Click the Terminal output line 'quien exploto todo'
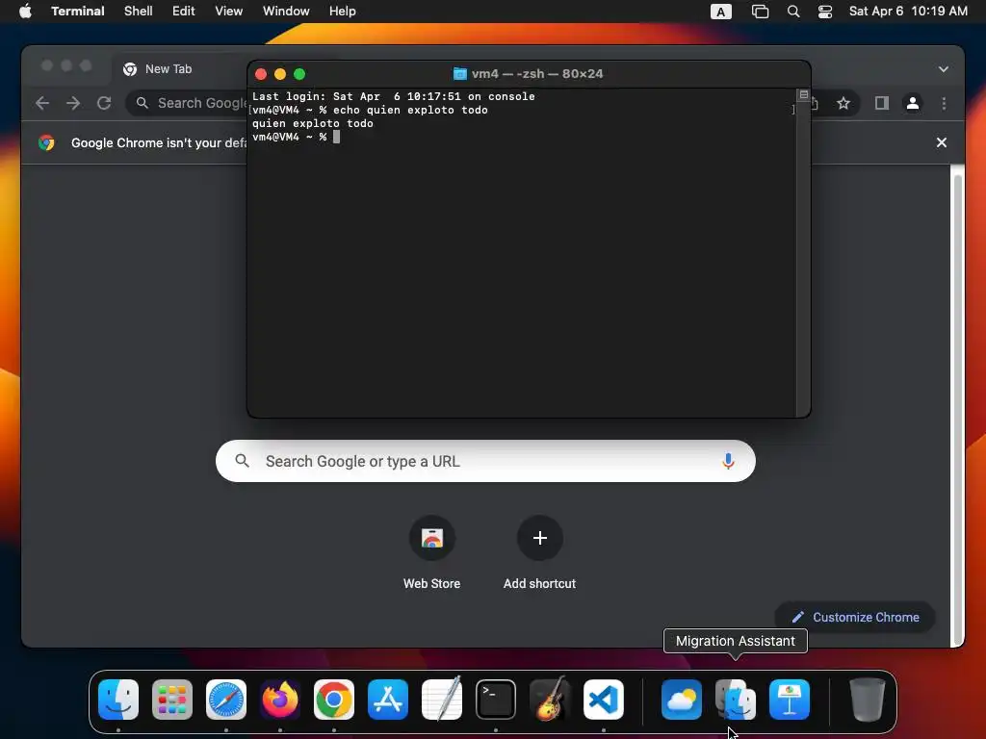986x739 pixels. pos(313,123)
